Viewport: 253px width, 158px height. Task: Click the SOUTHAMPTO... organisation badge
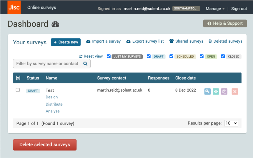click(x=186, y=9)
